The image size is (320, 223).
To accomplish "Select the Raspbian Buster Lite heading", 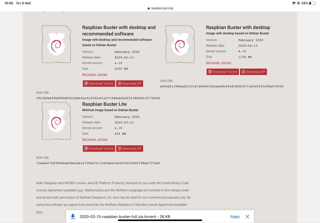I will point(104,104).
